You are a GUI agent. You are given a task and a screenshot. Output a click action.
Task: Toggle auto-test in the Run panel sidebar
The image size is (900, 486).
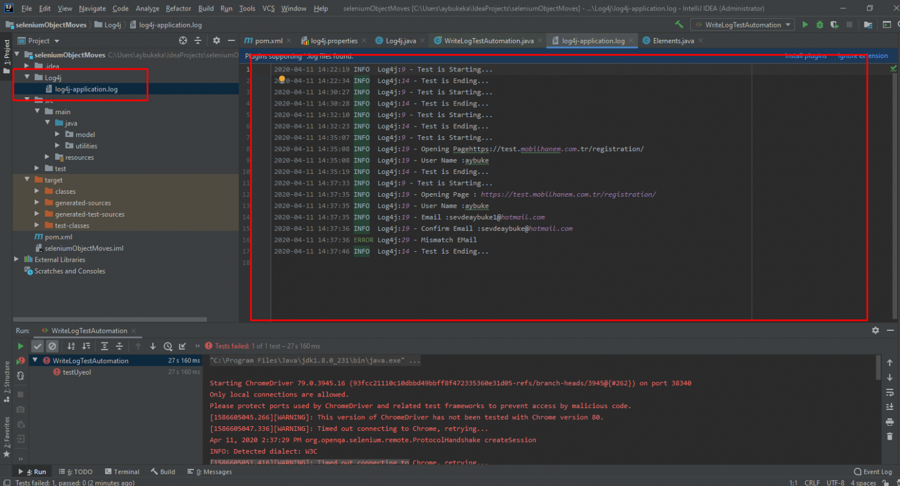pos(21,376)
